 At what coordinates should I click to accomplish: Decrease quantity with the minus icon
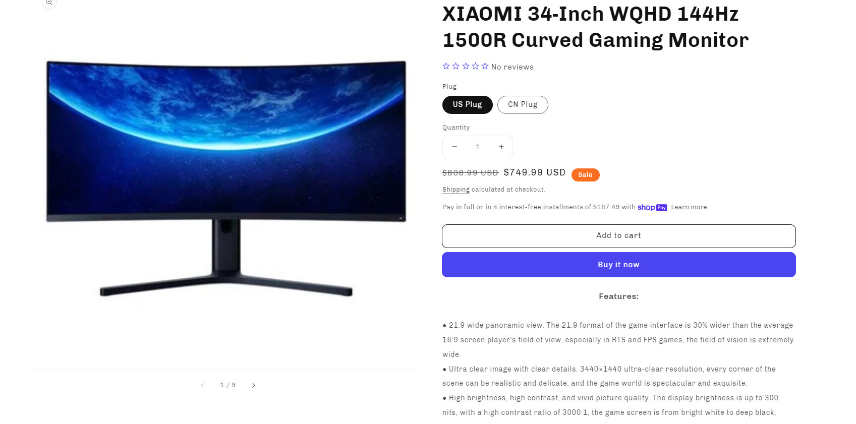[454, 147]
